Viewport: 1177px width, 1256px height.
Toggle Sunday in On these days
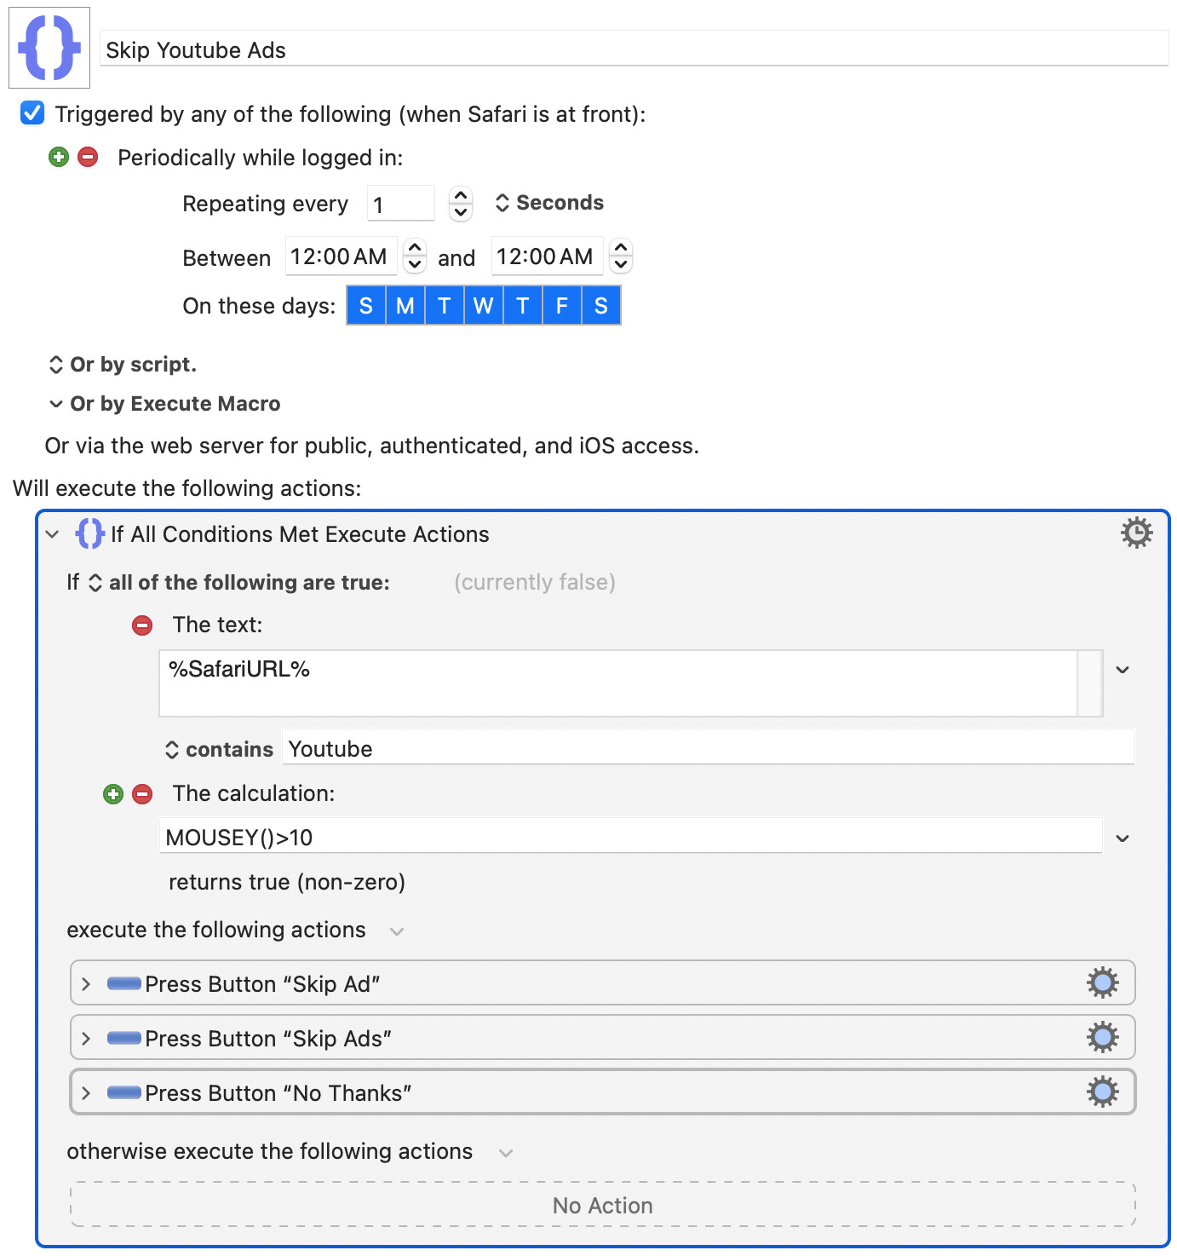click(x=366, y=305)
